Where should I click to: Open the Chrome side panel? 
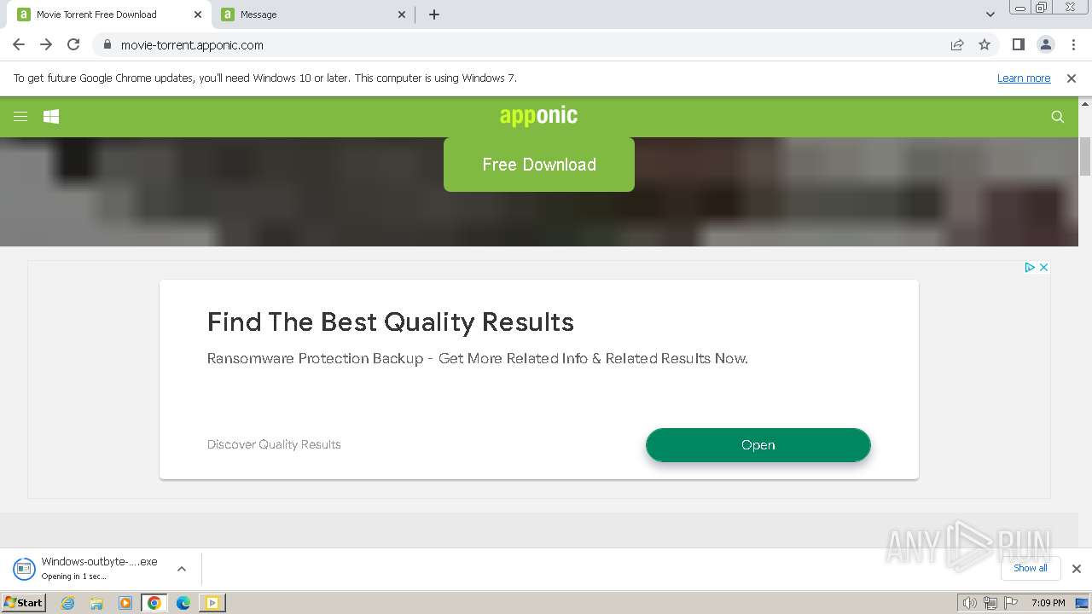(1018, 44)
